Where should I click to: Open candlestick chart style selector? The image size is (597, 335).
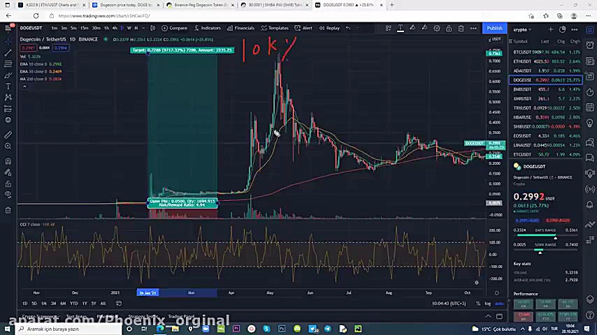point(152,28)
